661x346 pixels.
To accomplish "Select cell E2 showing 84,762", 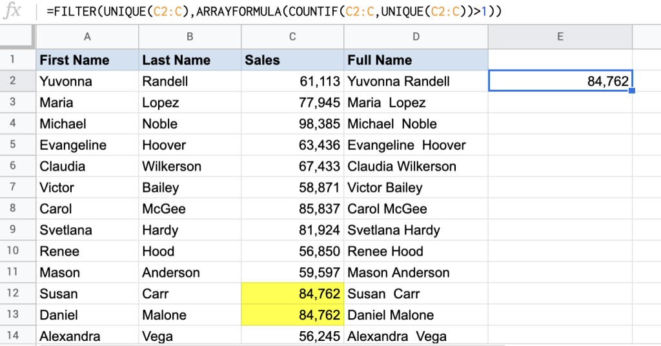I will 560,81.
